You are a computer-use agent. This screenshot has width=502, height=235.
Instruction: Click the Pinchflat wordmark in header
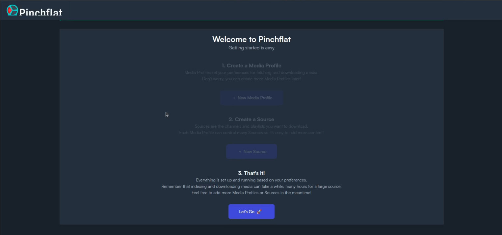click(41, 12)
